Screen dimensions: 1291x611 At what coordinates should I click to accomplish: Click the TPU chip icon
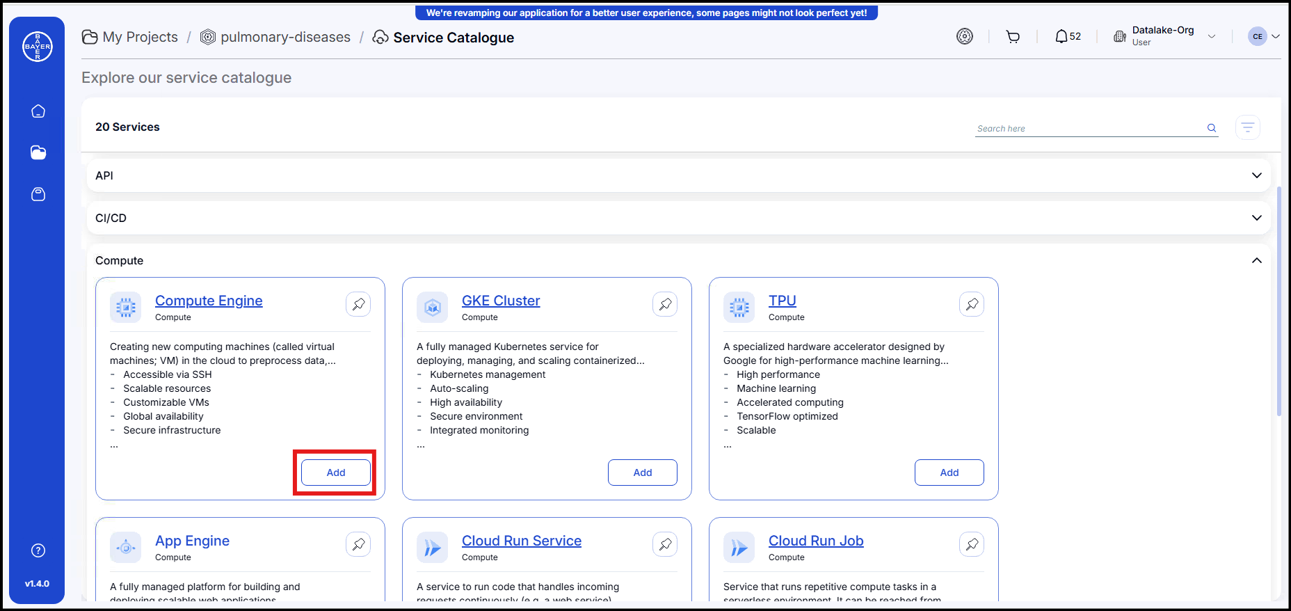coord(739,308)
